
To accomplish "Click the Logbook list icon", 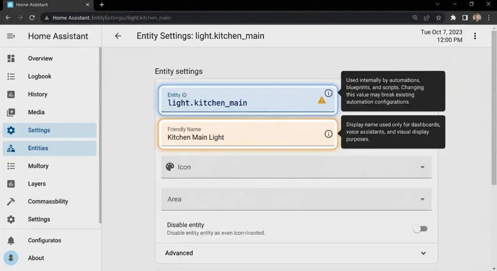I will 11,76.
